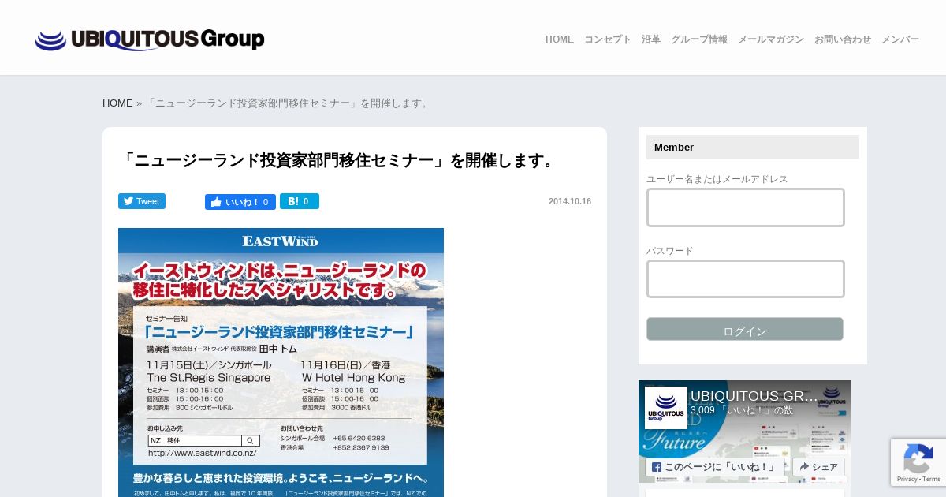Share the article with the Tweet button

point(142,201)
